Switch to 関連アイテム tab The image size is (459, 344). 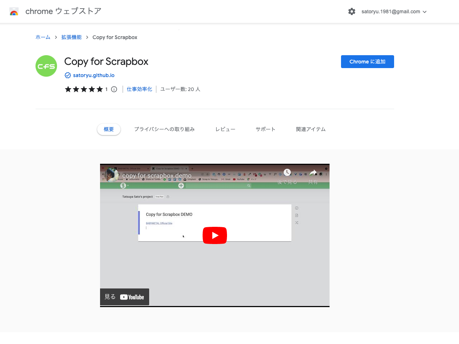pos(311,129)
